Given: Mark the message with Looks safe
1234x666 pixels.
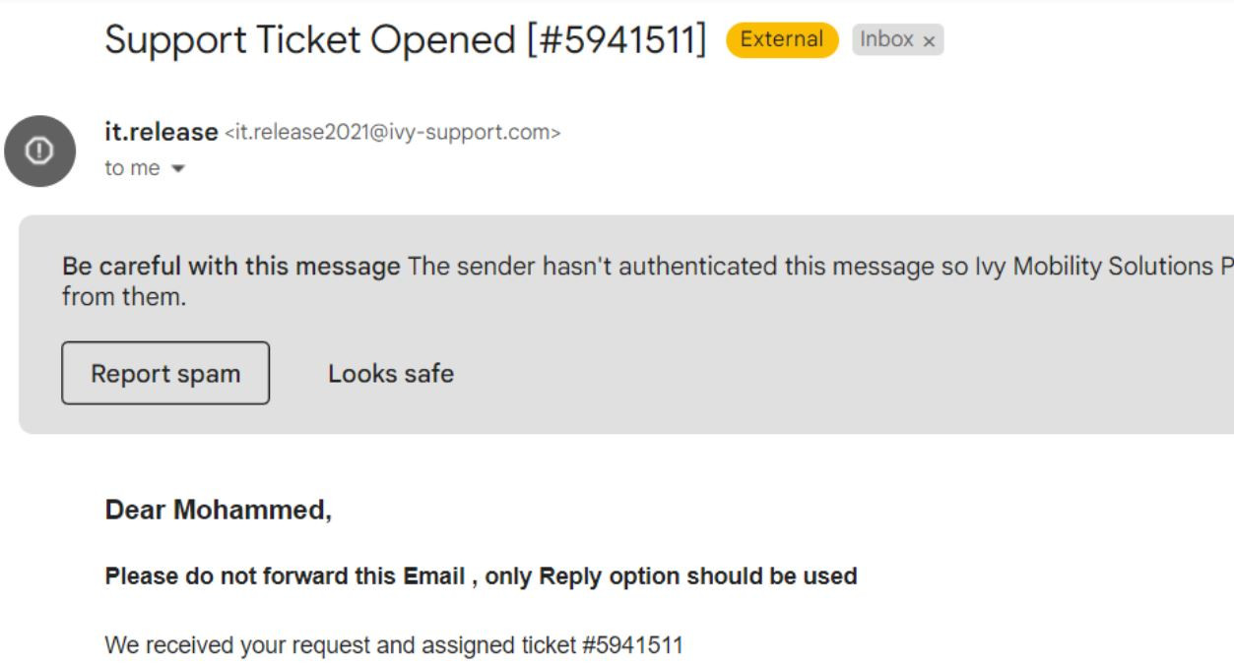Looking at the screenshot, I should tap(390, 374).
